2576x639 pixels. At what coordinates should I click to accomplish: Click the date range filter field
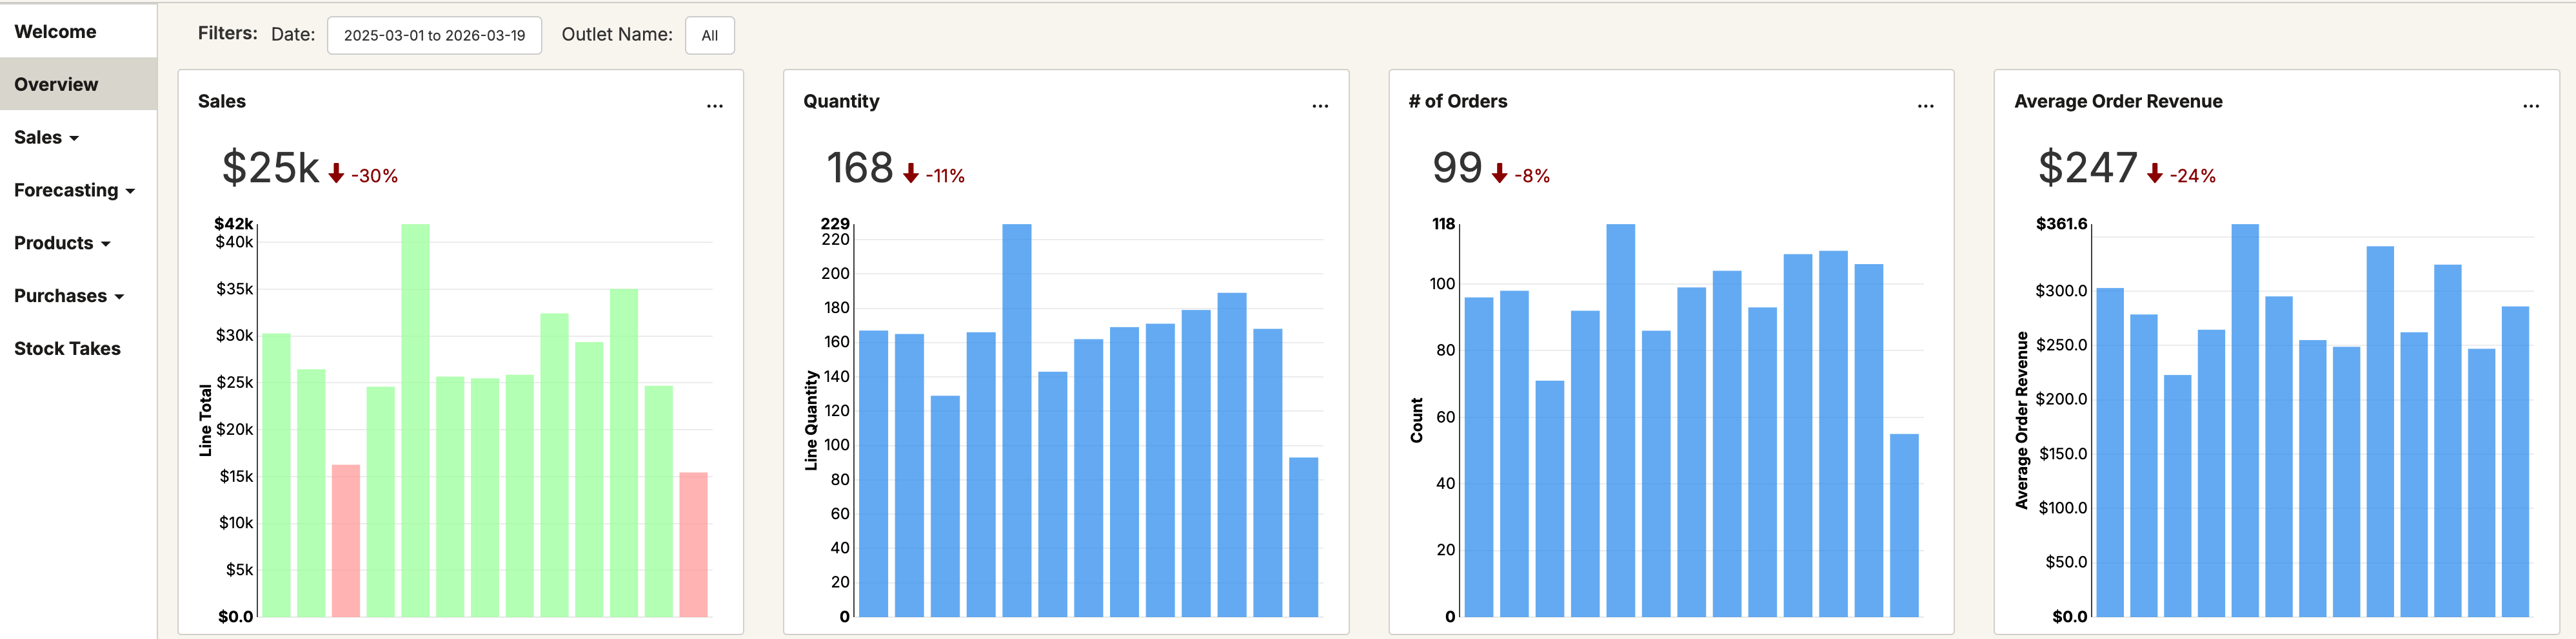pyautogui.click(x=434, y=36)
